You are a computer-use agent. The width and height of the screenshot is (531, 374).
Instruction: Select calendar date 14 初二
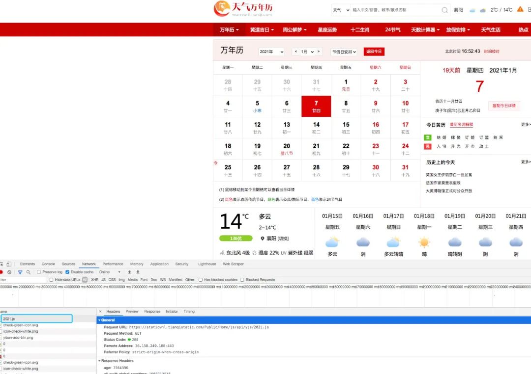[316, 128]
